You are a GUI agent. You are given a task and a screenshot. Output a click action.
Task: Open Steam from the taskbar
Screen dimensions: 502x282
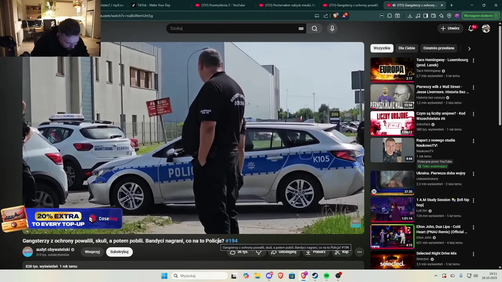(x=315, y=276)
